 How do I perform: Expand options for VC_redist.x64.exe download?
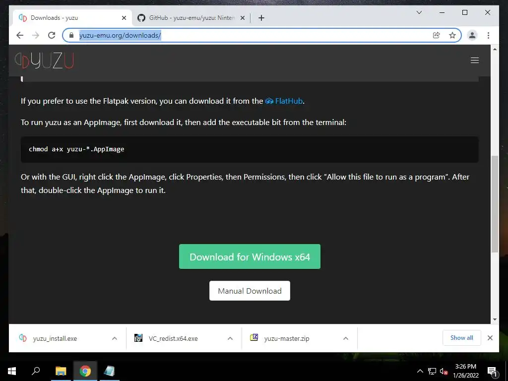coord(230,338)
